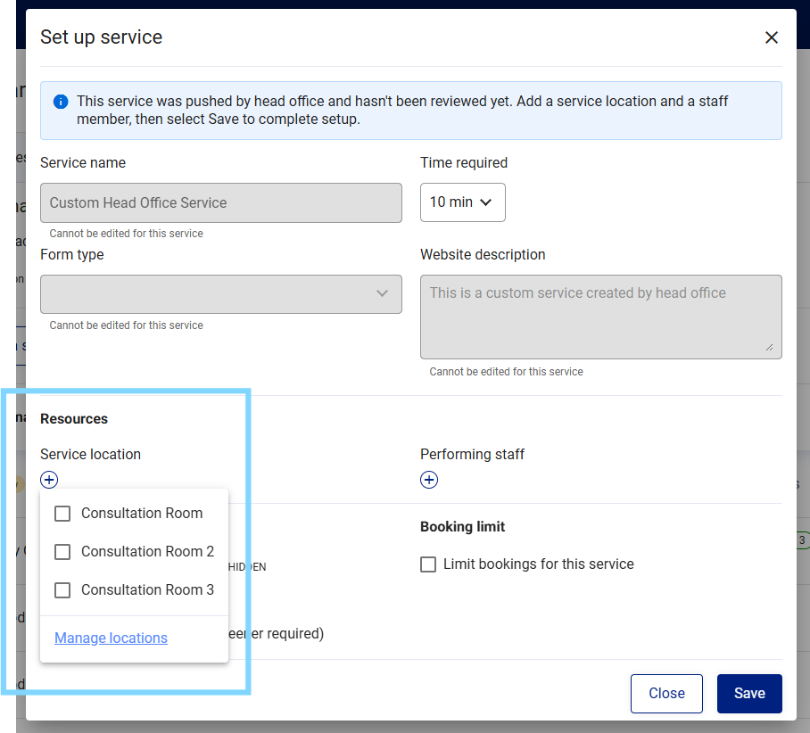This screenshot has width=810, height=733.
Task: Expand the disabled Form type dropdown
Action: pyautogui.click(x=221, y=294)
